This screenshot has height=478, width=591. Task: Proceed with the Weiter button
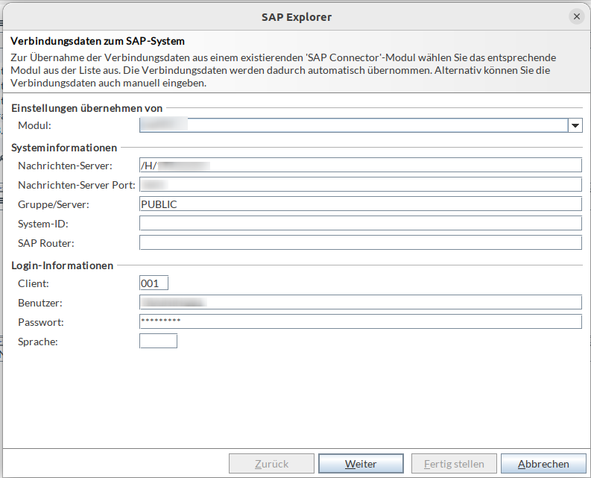tap(361, 464)
